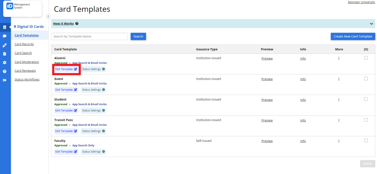Image resolution: width=377 pixels, height=174 pixels.
Task: Collapse the sidebar with the arrow toggle
Action: pyautogui.click(x=48, y=16)
